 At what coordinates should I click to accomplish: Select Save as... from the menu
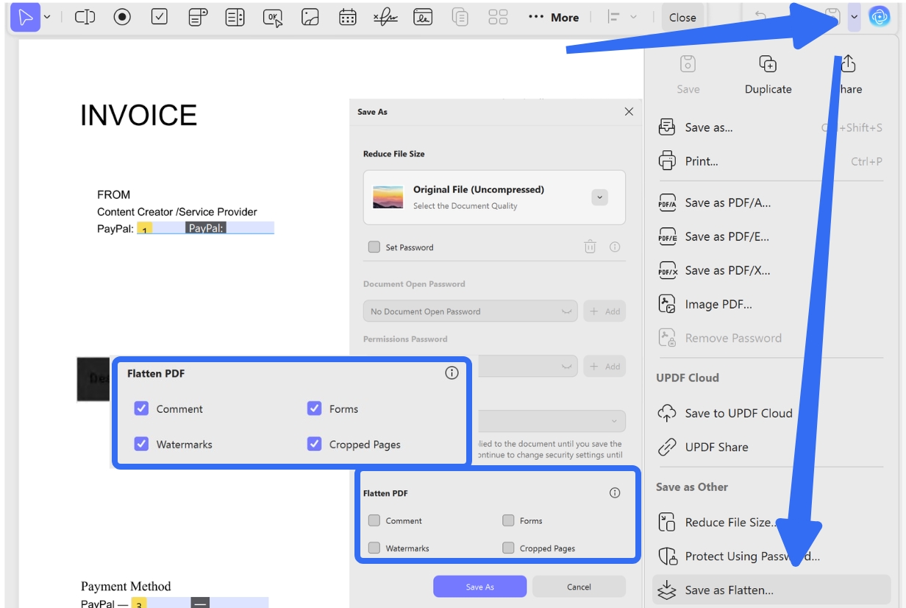pos(771,127)
